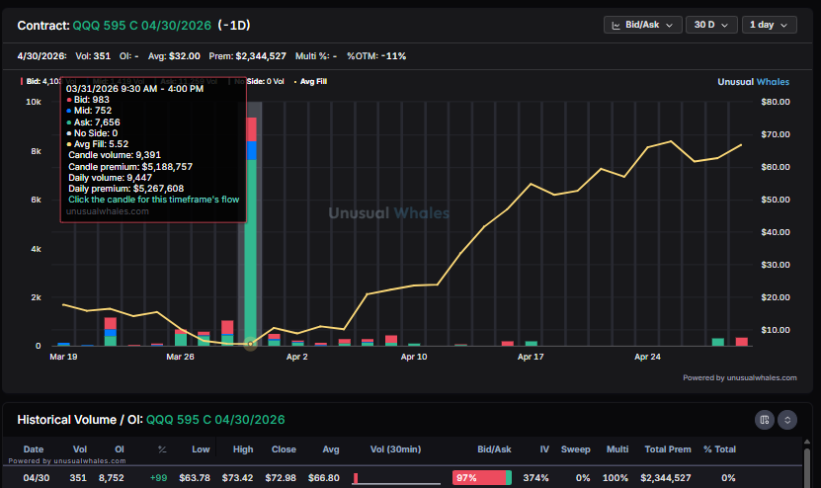Screen dimensions: 821x488
Task: Sort table by Bid/Ask column
Action: (494, 449)
